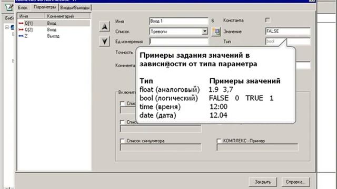Screen dimensions: 337x189
Task: Select the Z output parameter row
Action: click(x=54, y=36)
